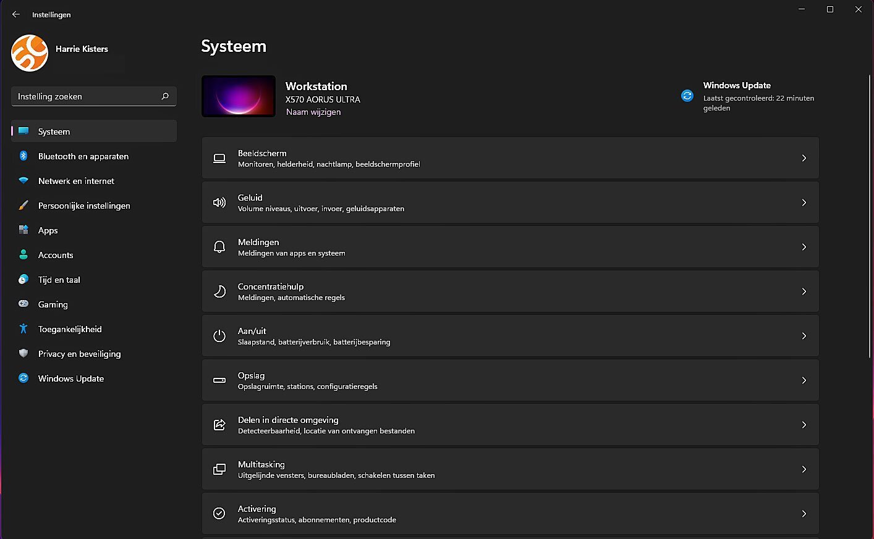This screenshot has height=539, width=874.
Task: Click the Toegankelijkheid figure icon
Action: click(x=23, y=328)
